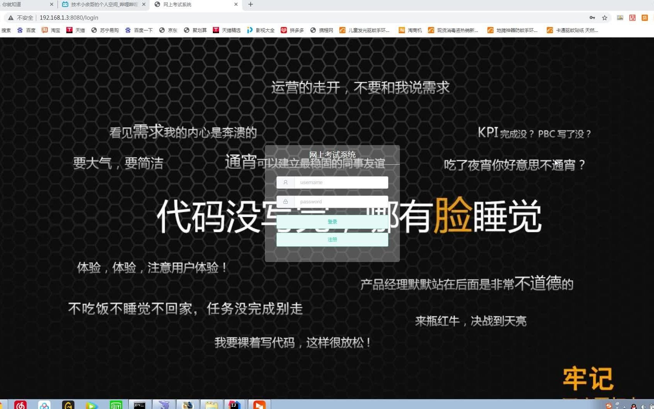Open the command prompt taskbar icon
Viewport: 654px width, 409px height.
[x=140, y=405]
